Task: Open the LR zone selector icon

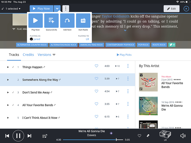Action: [x=165, y=134]
